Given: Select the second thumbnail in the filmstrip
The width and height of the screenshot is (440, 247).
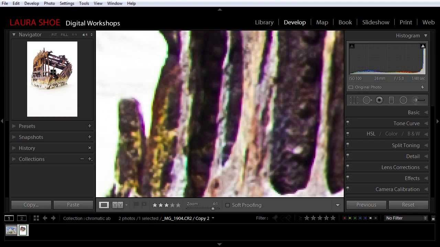Looking at the screenshot, I should [23, 230].
